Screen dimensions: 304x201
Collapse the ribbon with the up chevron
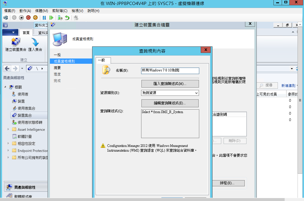tap(293, 32)
